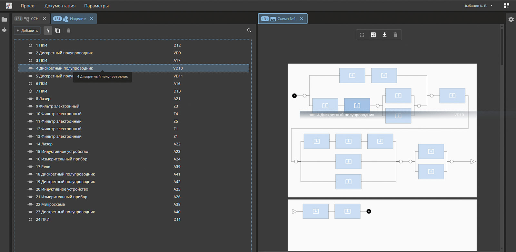516x252 pixels.
Task: Select the circle marker of row 24 ПКИ
Action: (30, 219)
